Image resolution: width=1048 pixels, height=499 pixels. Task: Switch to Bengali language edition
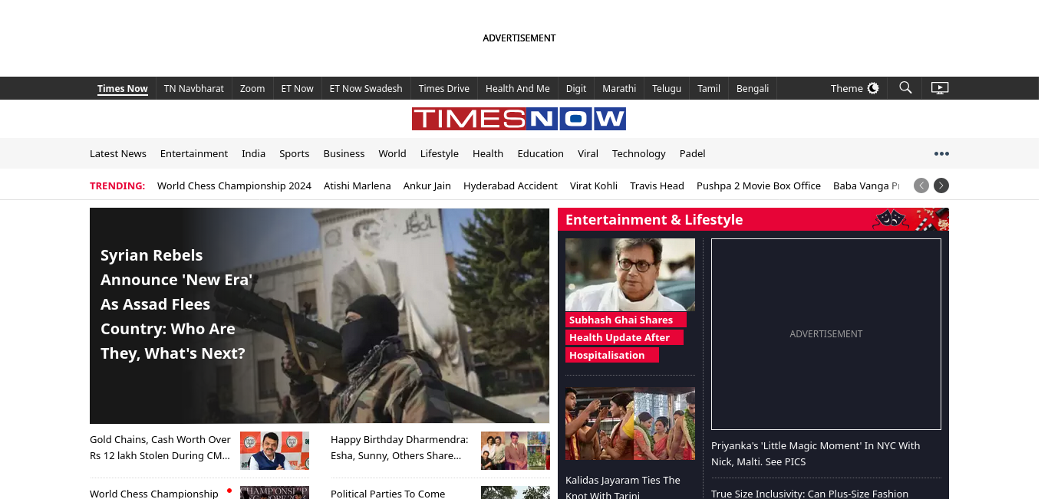[x=753, y=88]
